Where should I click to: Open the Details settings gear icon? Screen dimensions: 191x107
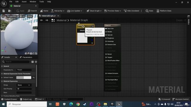pyautogui.click(x=36, y=62)
